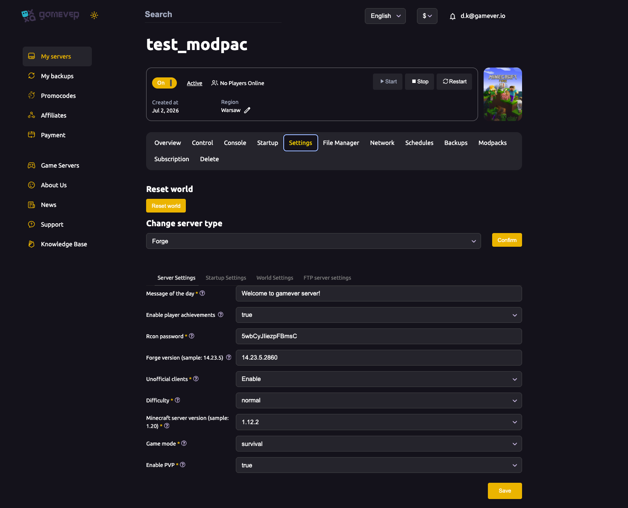
Task: Open notifications bell icon
Action: [452, 16]
